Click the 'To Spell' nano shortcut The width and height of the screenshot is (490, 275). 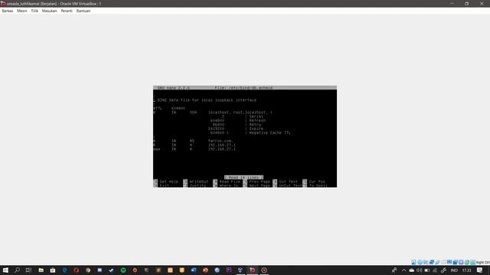(318, 186)
